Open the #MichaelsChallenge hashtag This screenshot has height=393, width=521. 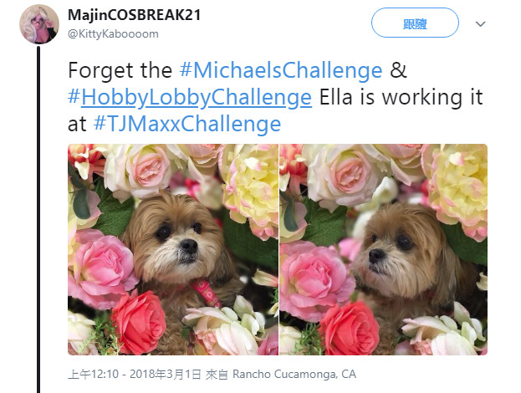click(281, 70)
